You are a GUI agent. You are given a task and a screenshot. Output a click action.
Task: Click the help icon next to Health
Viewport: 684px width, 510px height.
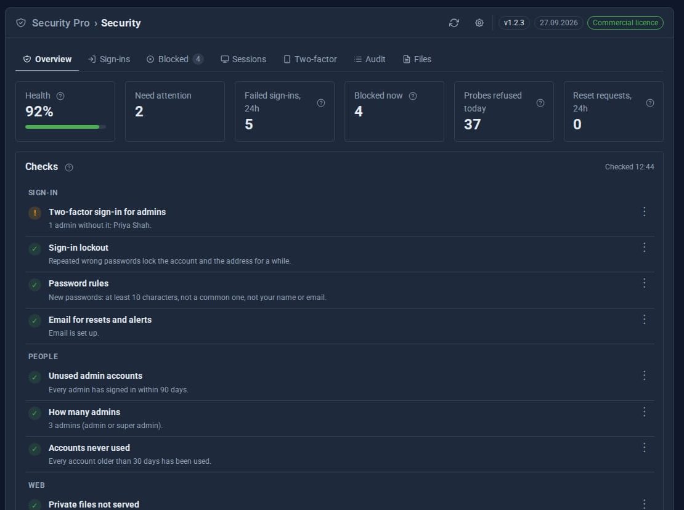click(60, 96)
